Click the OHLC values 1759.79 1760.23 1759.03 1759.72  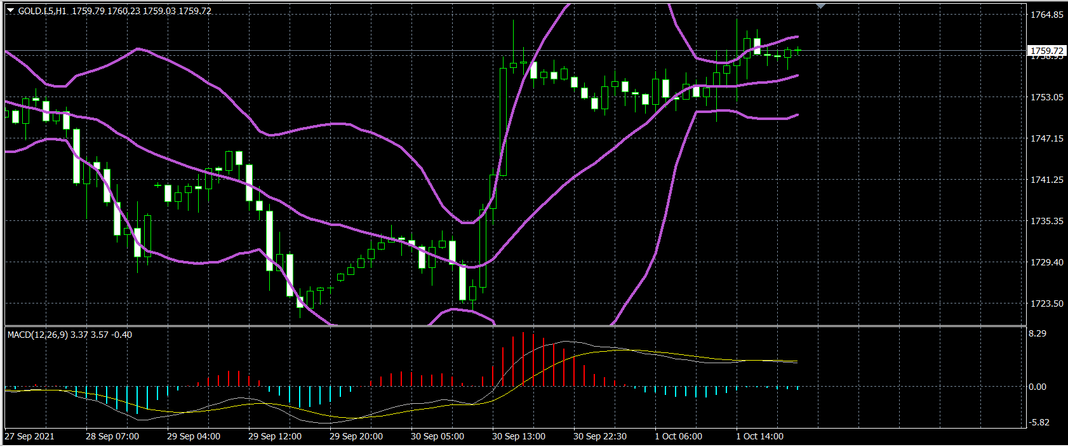(142, 11)
